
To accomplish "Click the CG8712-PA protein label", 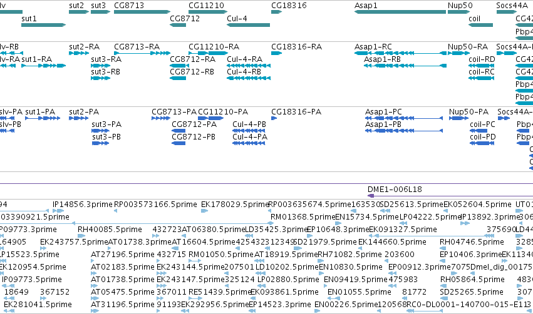I will tap(194, 124).
